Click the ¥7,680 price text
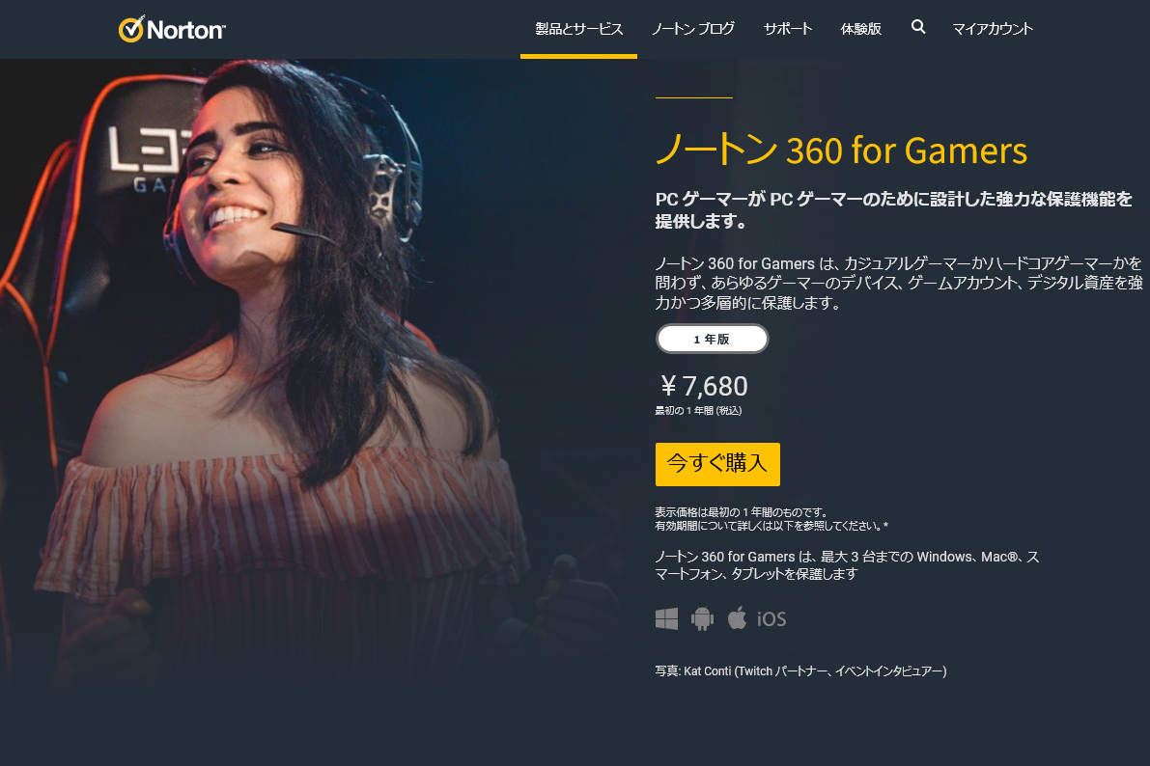 click(x=703, y=386)
